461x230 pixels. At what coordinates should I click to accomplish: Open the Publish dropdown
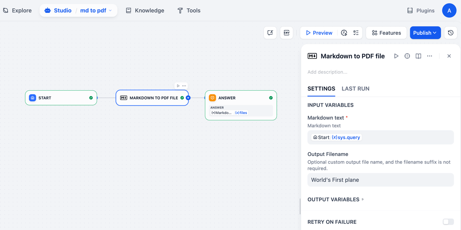[x=425, y=33]
